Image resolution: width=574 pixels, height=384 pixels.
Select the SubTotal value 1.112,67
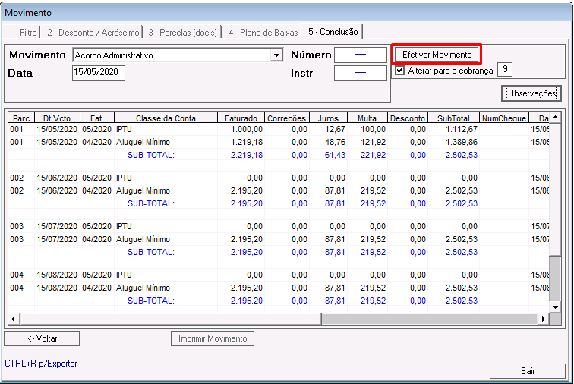[462, 129]
